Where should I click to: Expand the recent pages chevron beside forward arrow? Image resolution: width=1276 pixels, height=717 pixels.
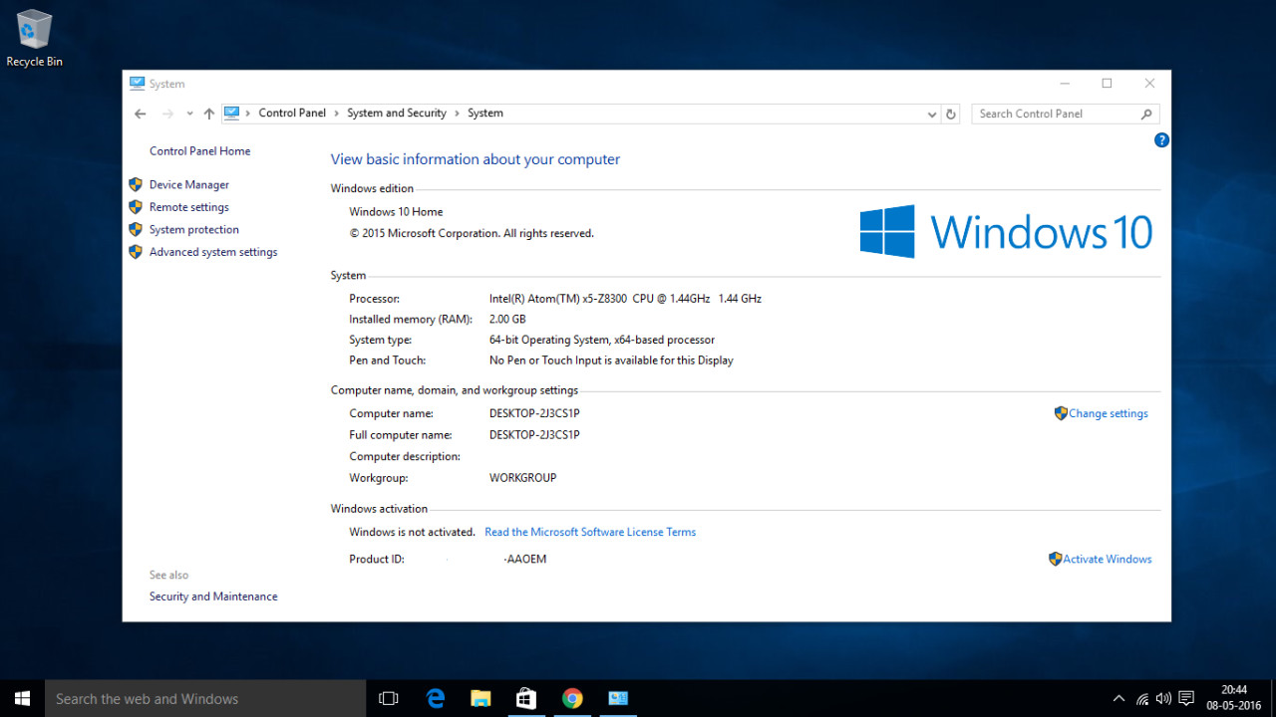pos(188,114)
